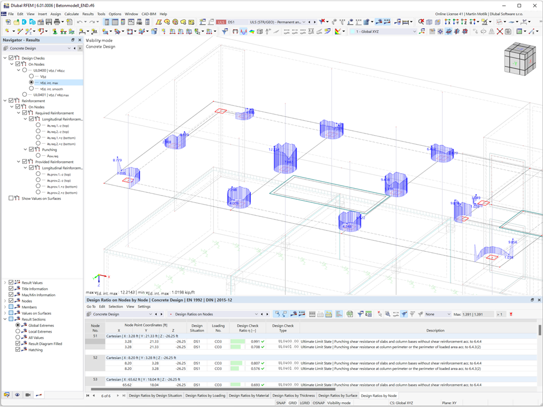
Task: Open the Concrete Design navigator dropdown
Action: (x=69, y=48)
